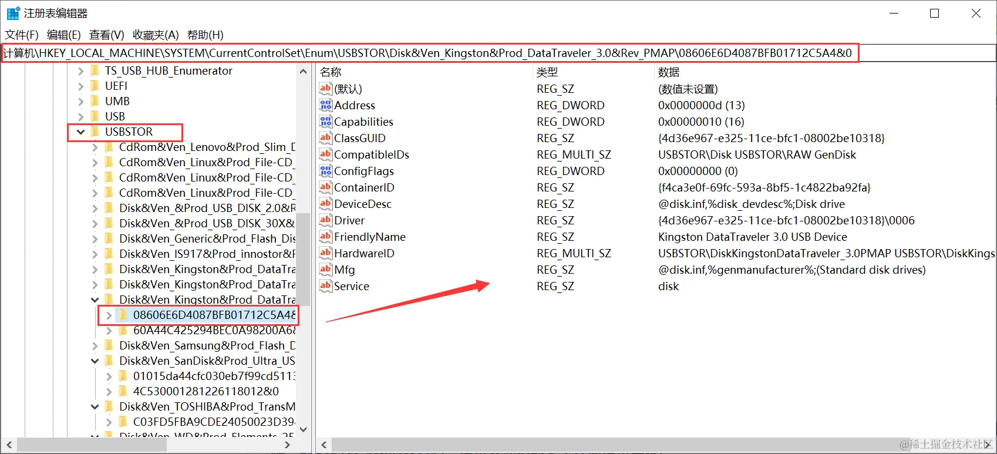Click the Mfg string icon
This screenshot has width=997, height=454.
coord(326,270)
